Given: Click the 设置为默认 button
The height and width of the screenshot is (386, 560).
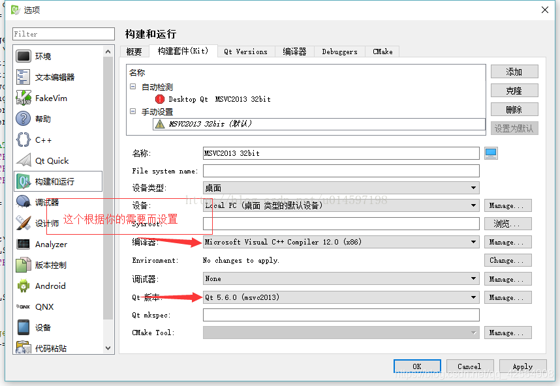Looking at the screenshot, I should (514, 128).
